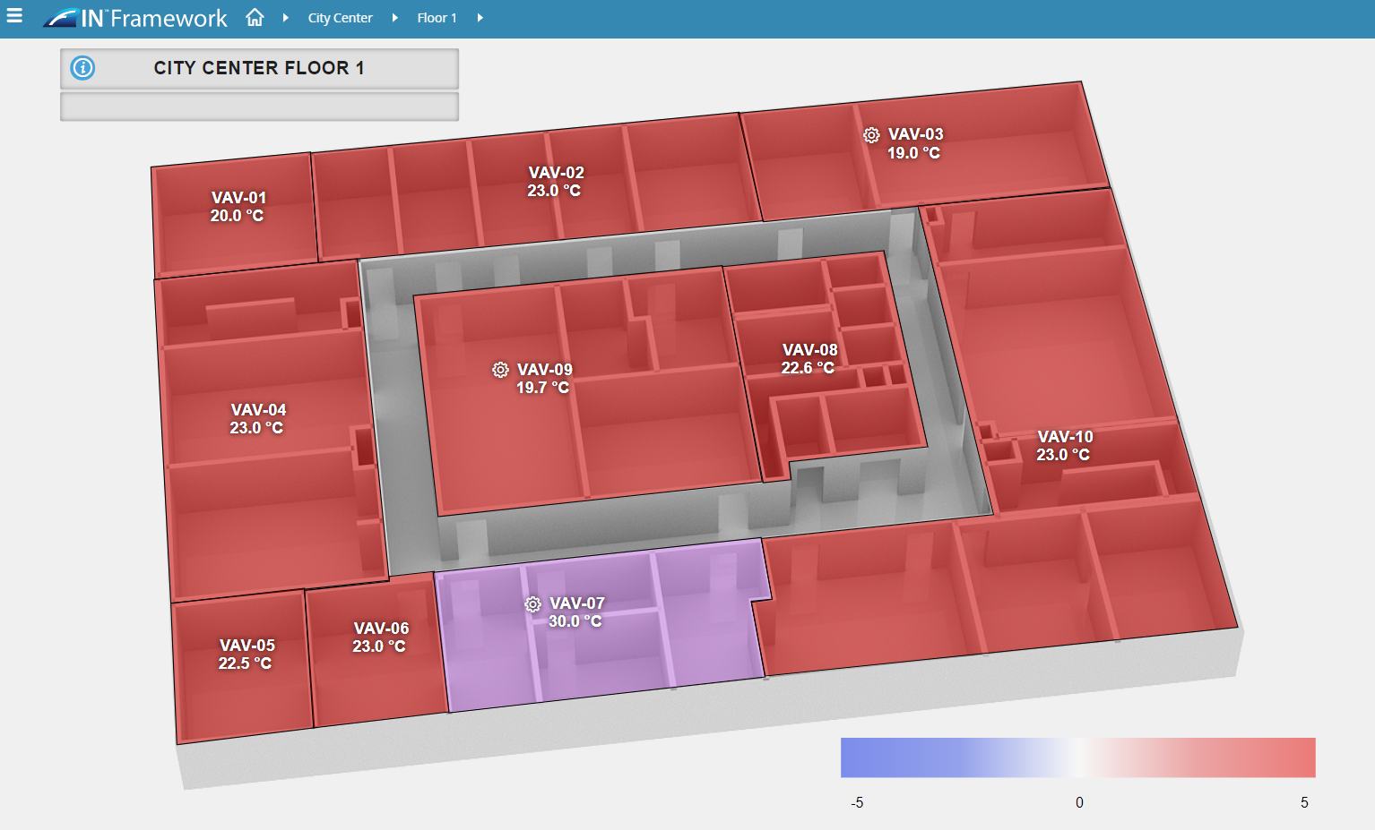Open the VAV-09 settings gear
The image size is (1375, 830).
click(499, 370)
